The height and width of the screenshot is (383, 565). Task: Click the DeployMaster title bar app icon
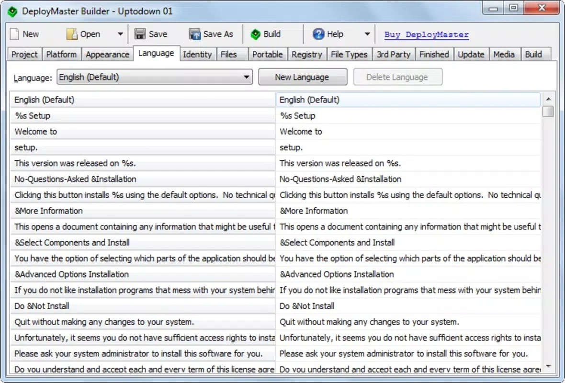click(x=12, y=11)
